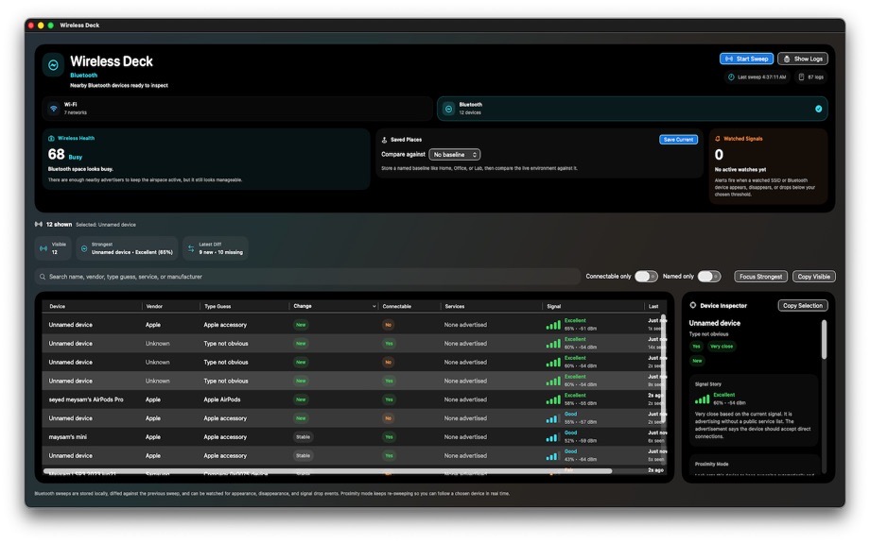Click the device table's horizontal scrollbar
The height and width of the screenshot is (543, 870).
(x=327, y=471)
